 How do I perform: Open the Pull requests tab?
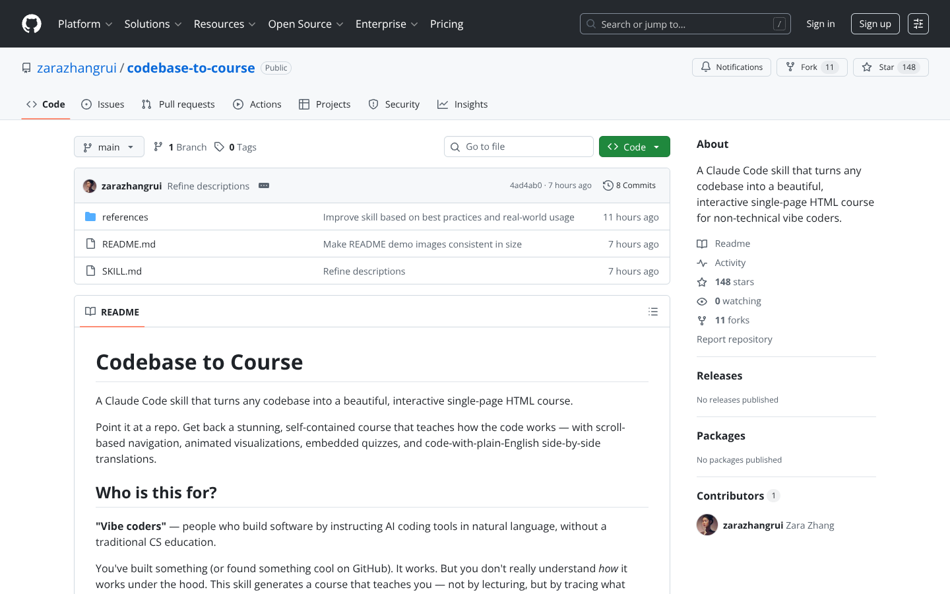pos(178,104)
